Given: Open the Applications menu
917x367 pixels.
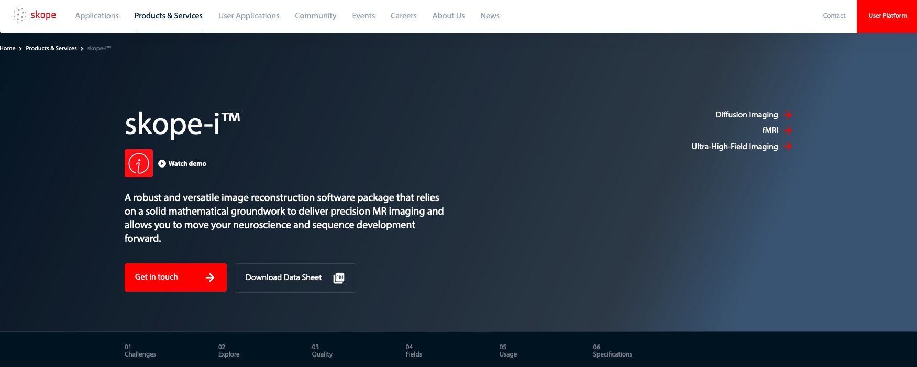Looking at the screenshot, I should [x=97, y=16].
